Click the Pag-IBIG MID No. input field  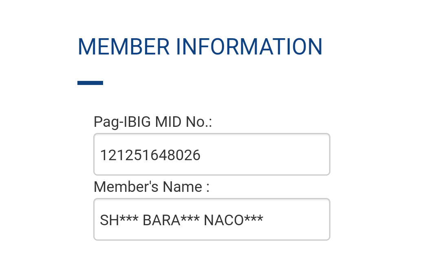coord(211,154)
